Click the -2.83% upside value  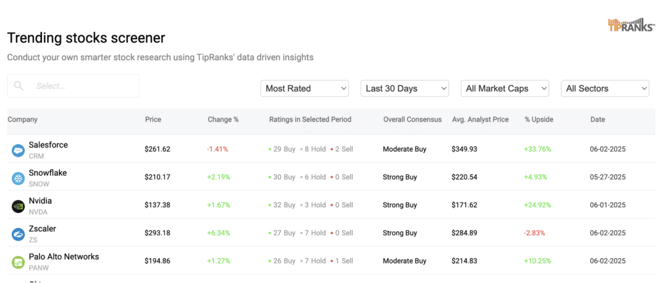pos(535,233)
